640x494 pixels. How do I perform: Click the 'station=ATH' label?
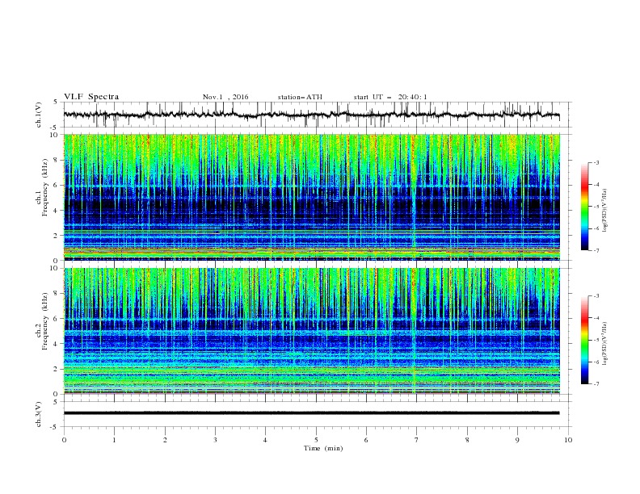point(300,97)
